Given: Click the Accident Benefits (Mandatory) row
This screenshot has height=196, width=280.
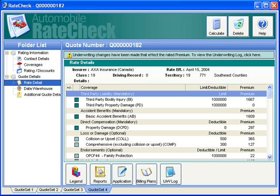Looking at the screenshot, I should [x=166, y=111].
